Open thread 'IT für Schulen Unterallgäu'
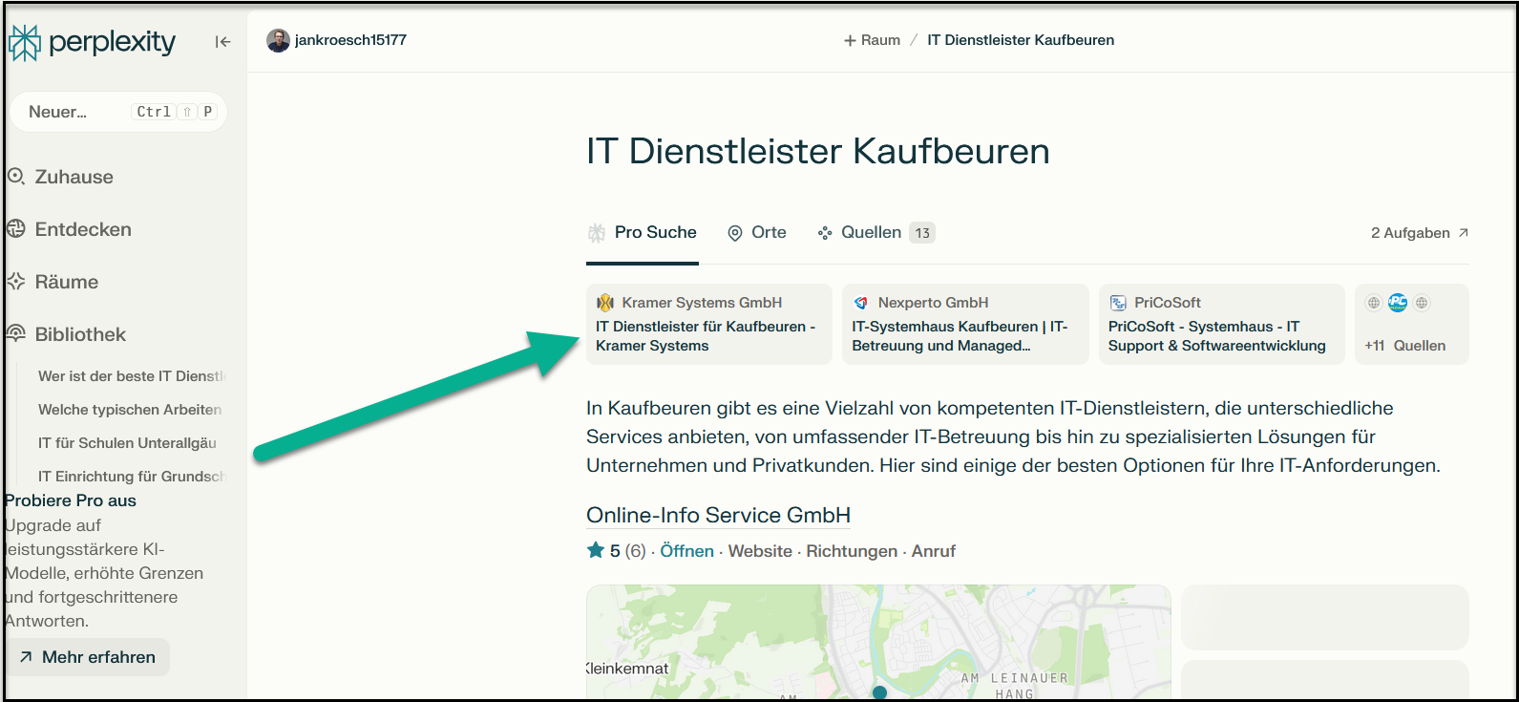 pos(127,442)
